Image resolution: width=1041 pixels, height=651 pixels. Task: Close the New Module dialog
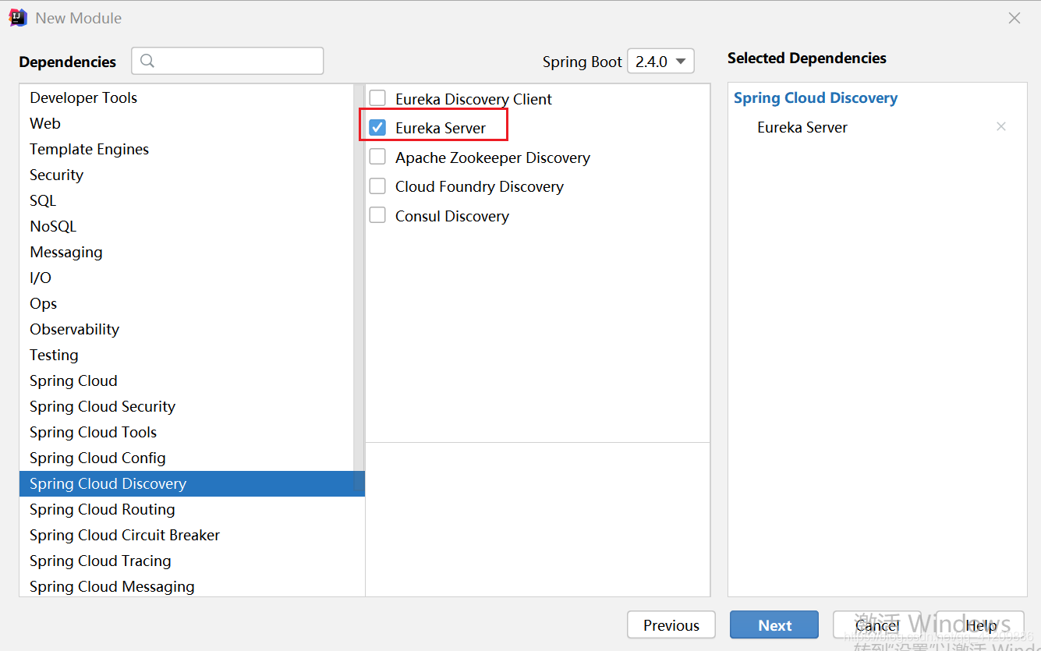click(1014, 18)
